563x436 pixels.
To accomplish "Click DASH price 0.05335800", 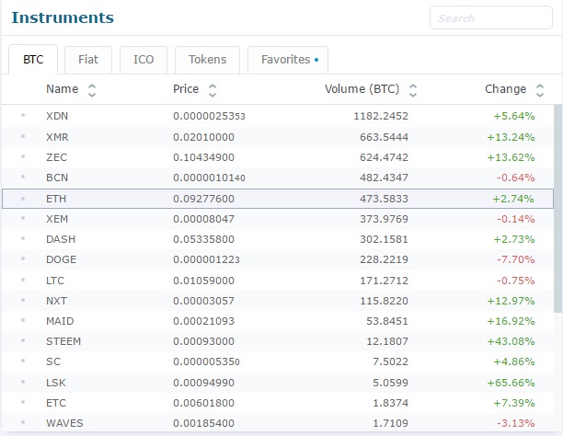I will pyautogui.click(x=203, y=239).
